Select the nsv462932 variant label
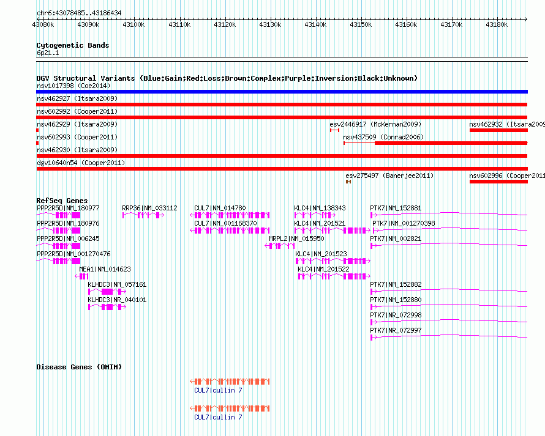This screenshot has height=436, width=545. 507,125
